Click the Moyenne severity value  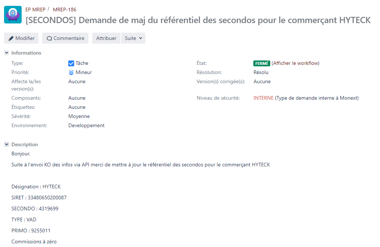coord(79,116)
